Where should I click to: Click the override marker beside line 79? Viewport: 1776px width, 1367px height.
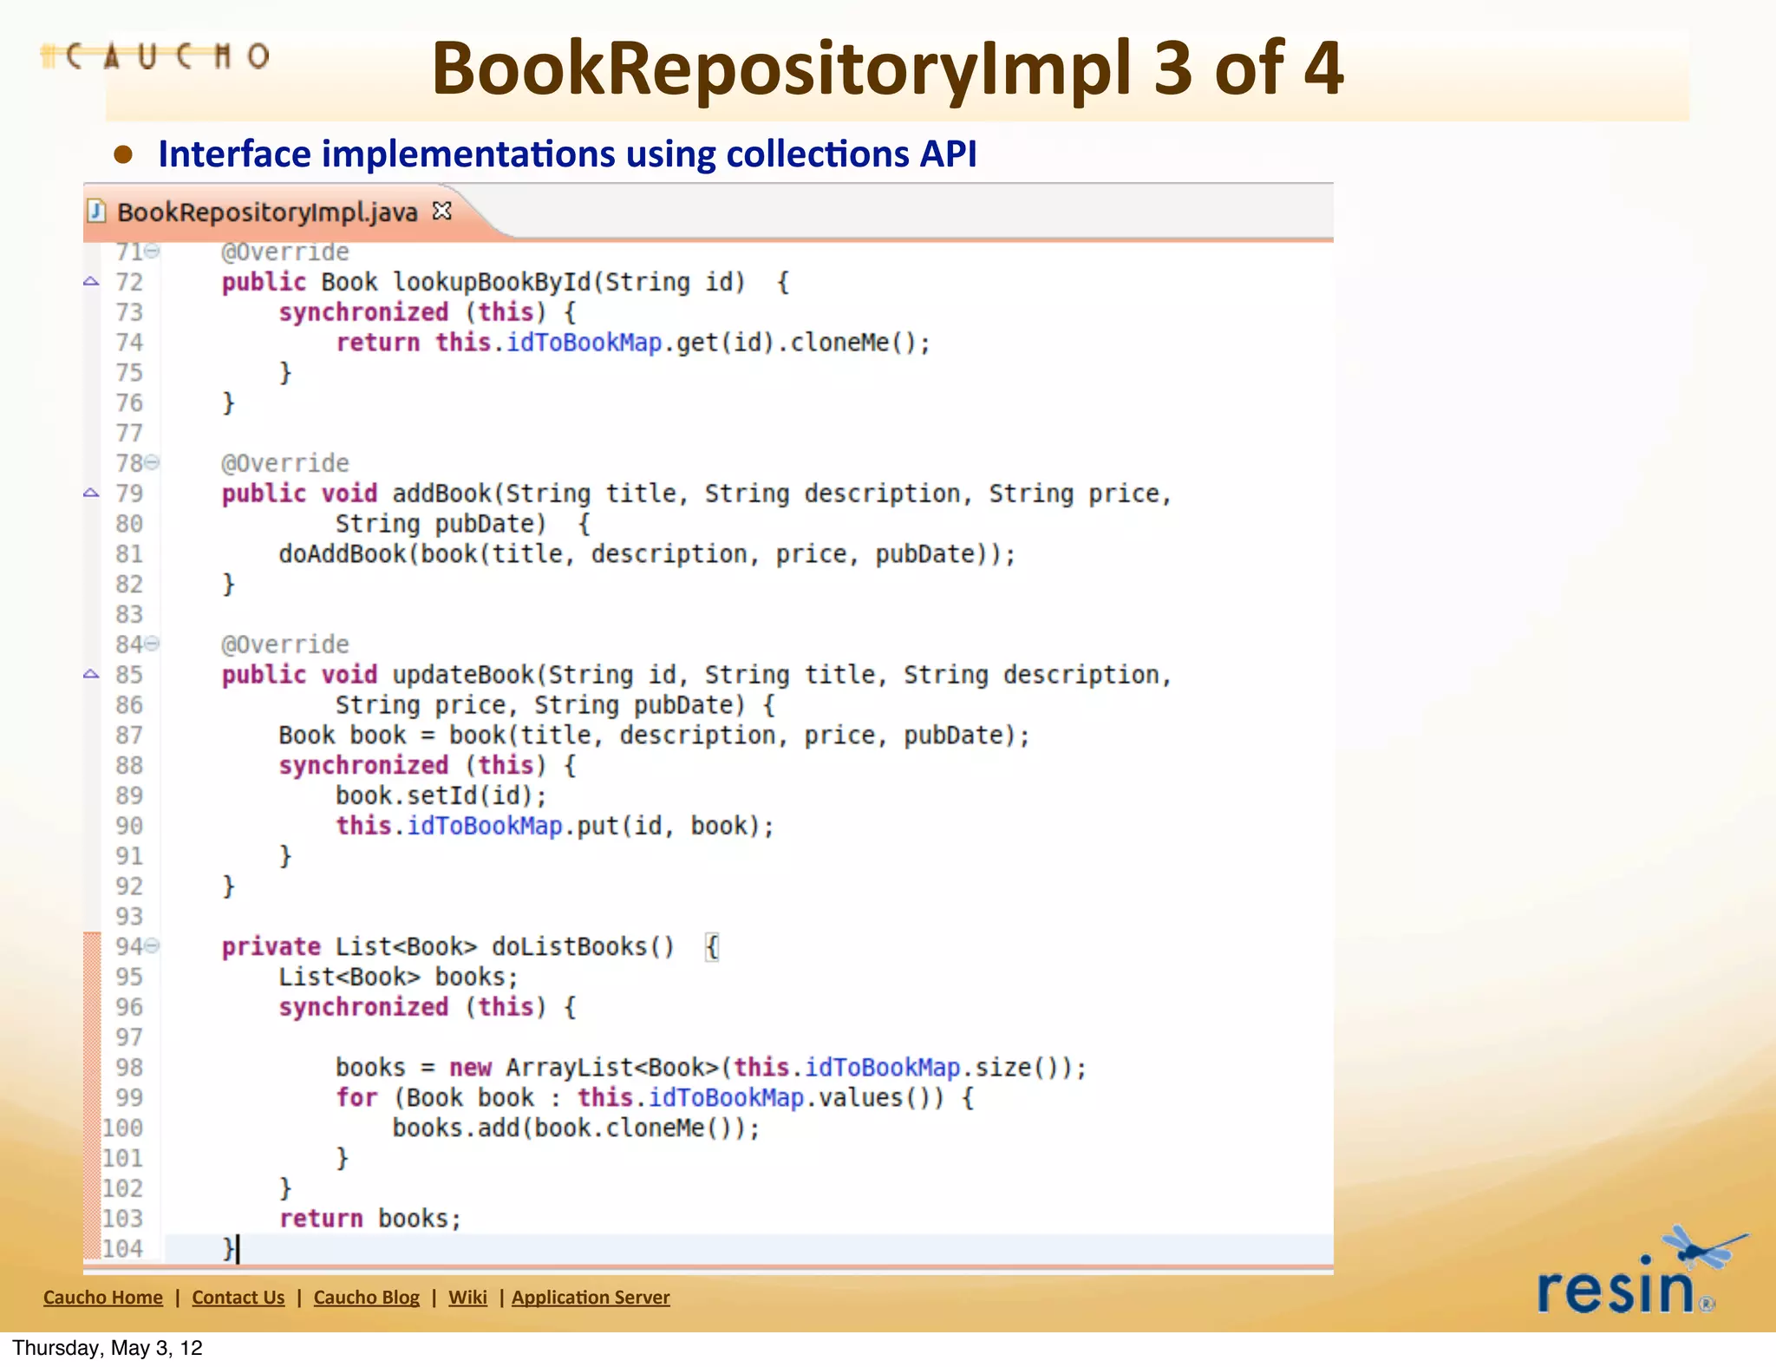coord(91,493)
